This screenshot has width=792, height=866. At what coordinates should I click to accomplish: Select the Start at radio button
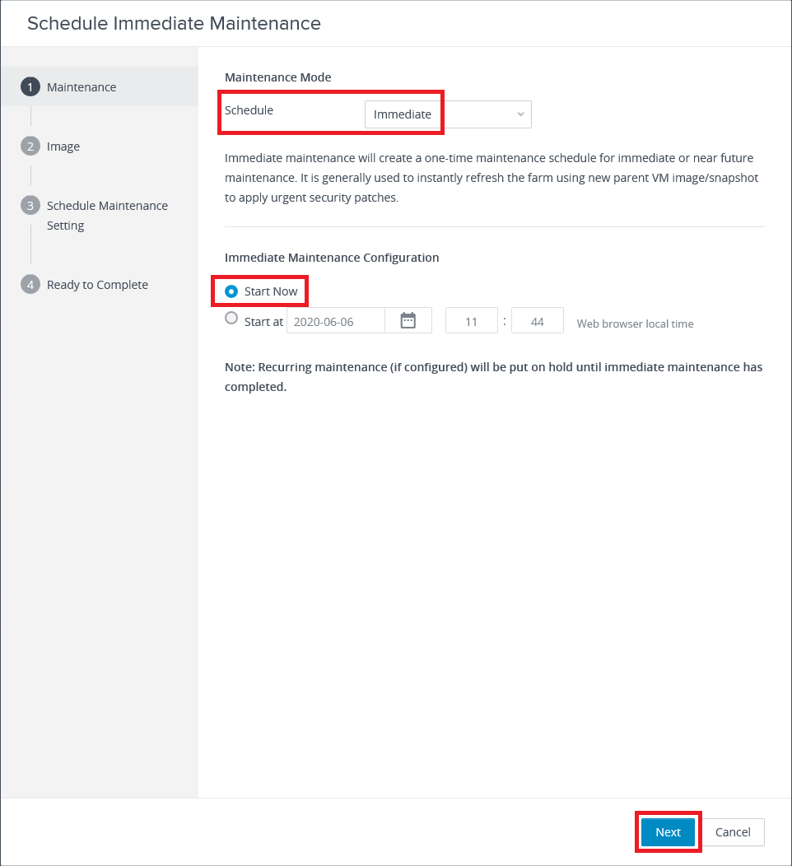point(231,318)
